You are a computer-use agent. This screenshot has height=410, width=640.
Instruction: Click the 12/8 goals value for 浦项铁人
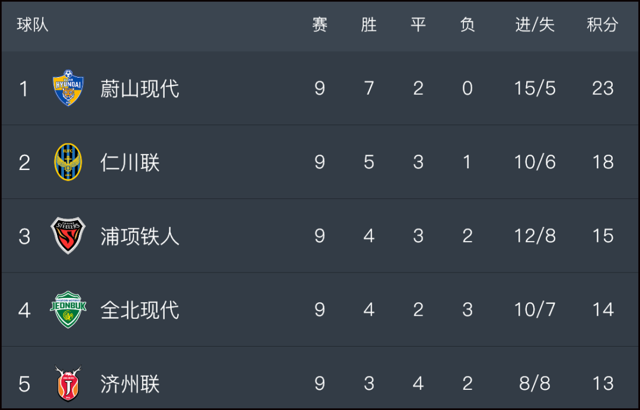(x=535, y=236)
